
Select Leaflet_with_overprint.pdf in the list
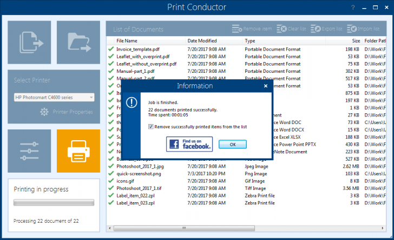[x=143, y=57]
